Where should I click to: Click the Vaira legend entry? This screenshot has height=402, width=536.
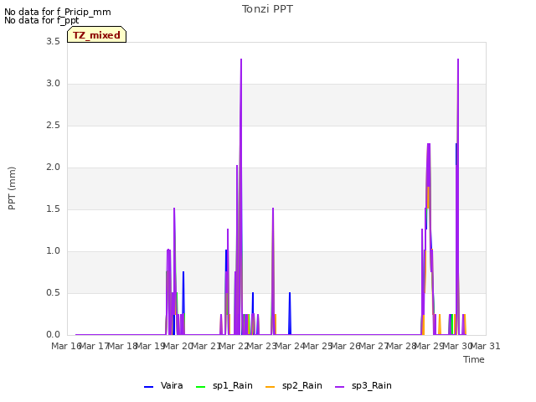pos(163,386)
